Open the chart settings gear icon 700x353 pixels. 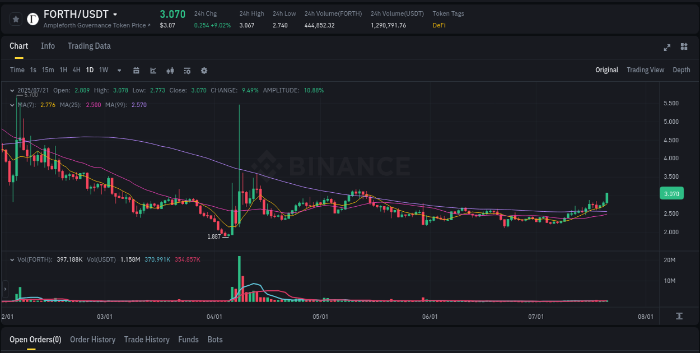click(x=204, y=70)
